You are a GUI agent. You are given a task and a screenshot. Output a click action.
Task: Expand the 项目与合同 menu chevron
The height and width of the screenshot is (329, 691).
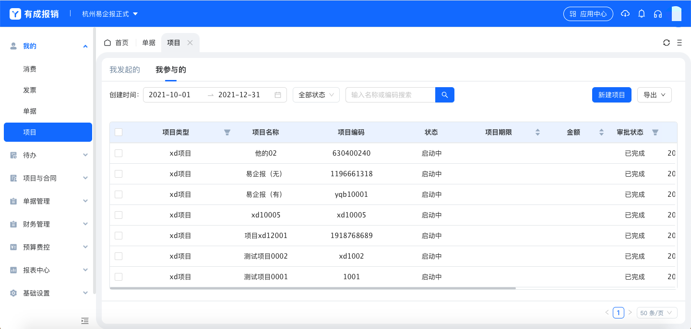(85, 178)
